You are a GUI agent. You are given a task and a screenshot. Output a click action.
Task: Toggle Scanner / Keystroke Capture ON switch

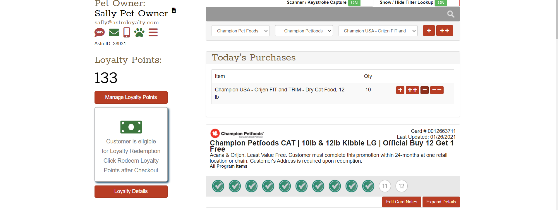(x=354, y=3)
